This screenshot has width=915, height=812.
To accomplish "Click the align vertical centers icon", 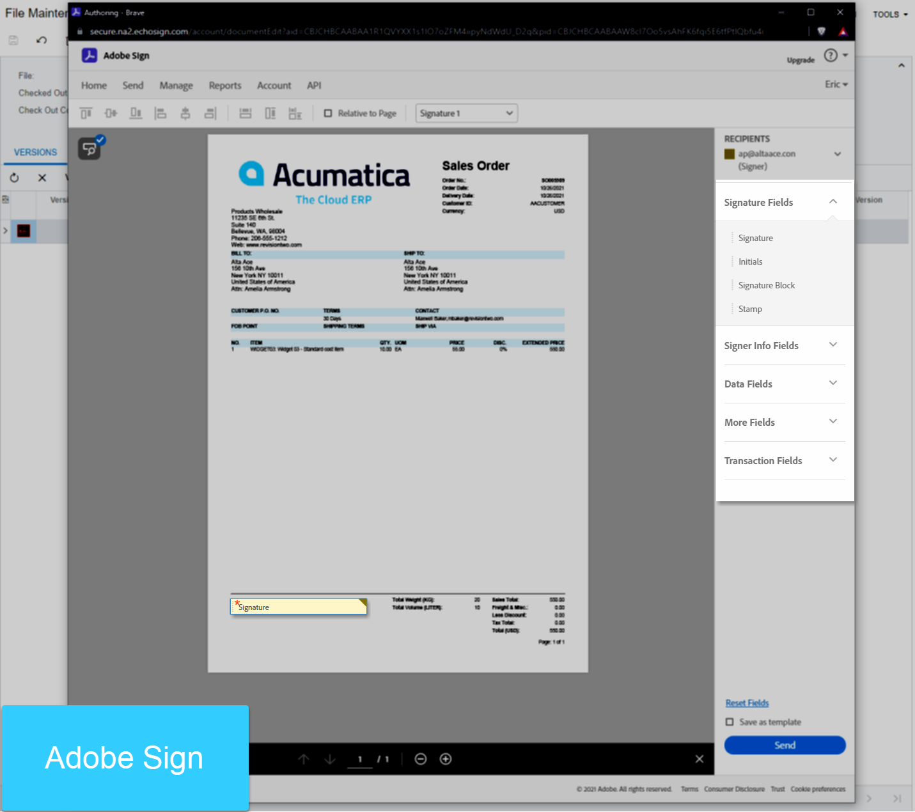I will point(111,114).
